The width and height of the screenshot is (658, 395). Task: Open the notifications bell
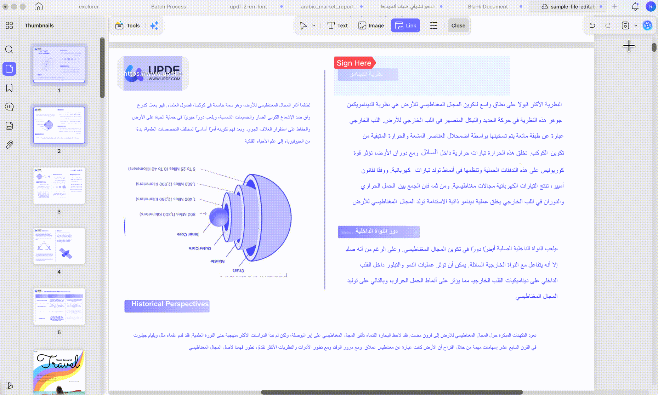point(635,6)
